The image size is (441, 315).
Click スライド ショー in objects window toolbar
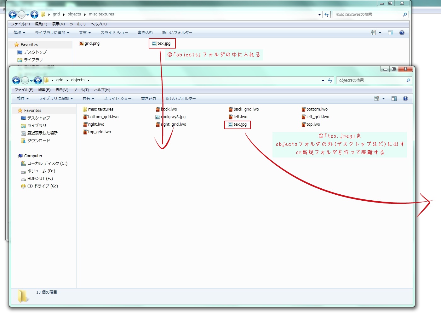[x=118, y=99]
